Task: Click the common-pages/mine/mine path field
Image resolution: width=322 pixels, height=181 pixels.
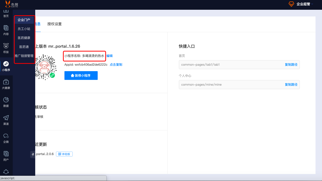Action: [x=239, y=85]
